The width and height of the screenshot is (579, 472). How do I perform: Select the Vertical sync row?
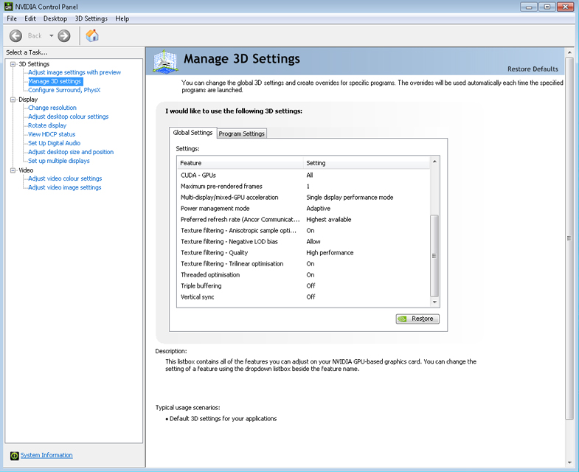(x=304, y=297)
